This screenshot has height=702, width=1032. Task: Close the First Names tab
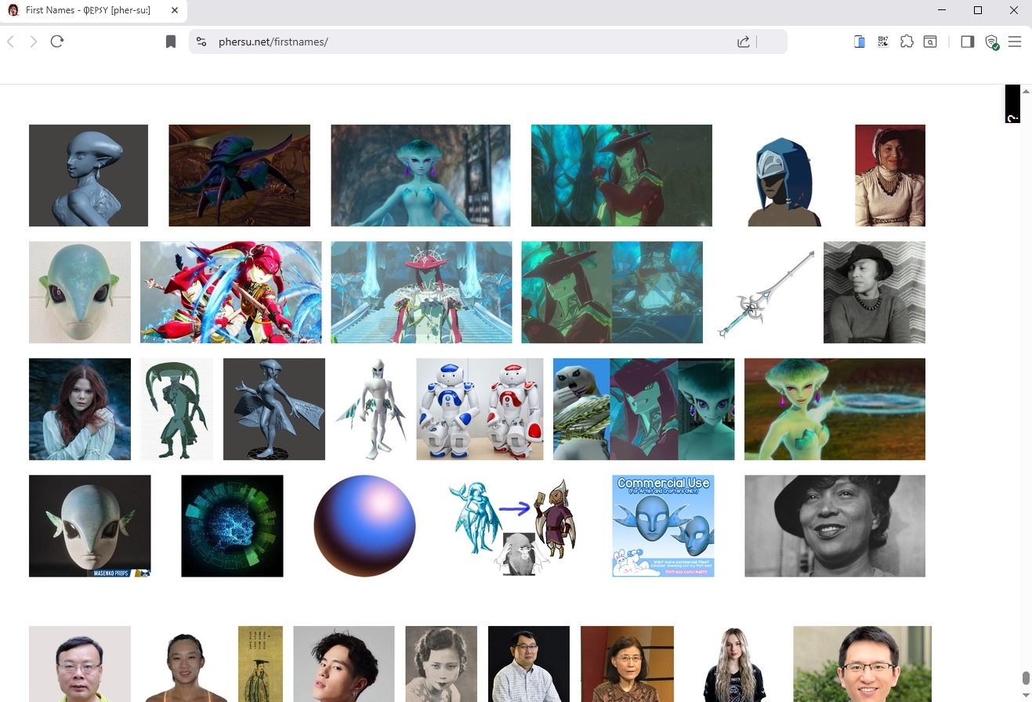point(175,11)
